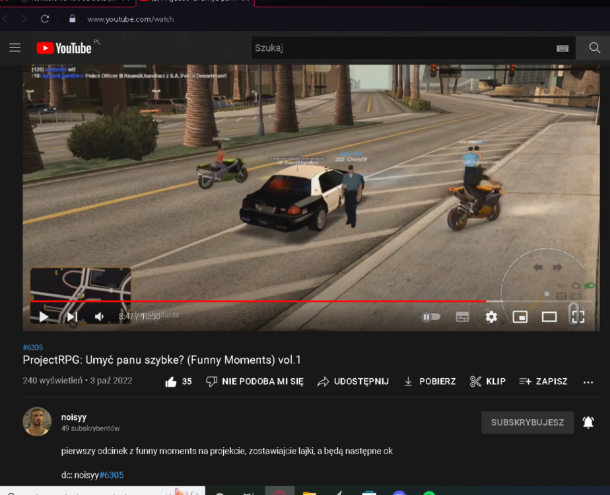The image size is (610, 495).
Task: Mute the video volume
Action: pyautogui.click(x=100, y=317)
